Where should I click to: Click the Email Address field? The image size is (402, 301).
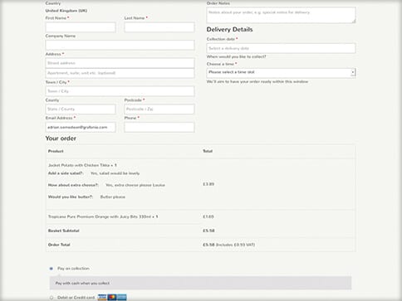point(81,127)
